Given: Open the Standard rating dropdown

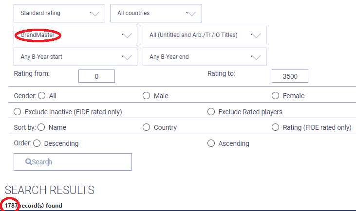Looking at the screenshot, I should [x=59, y=13].
